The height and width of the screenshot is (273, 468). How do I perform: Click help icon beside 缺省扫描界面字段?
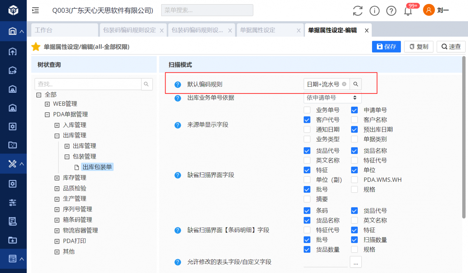click(x=178, y=175)
